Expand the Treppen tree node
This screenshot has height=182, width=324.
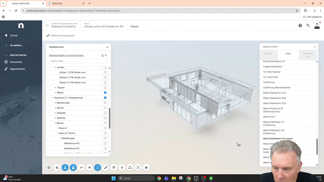tap(55, 88)
